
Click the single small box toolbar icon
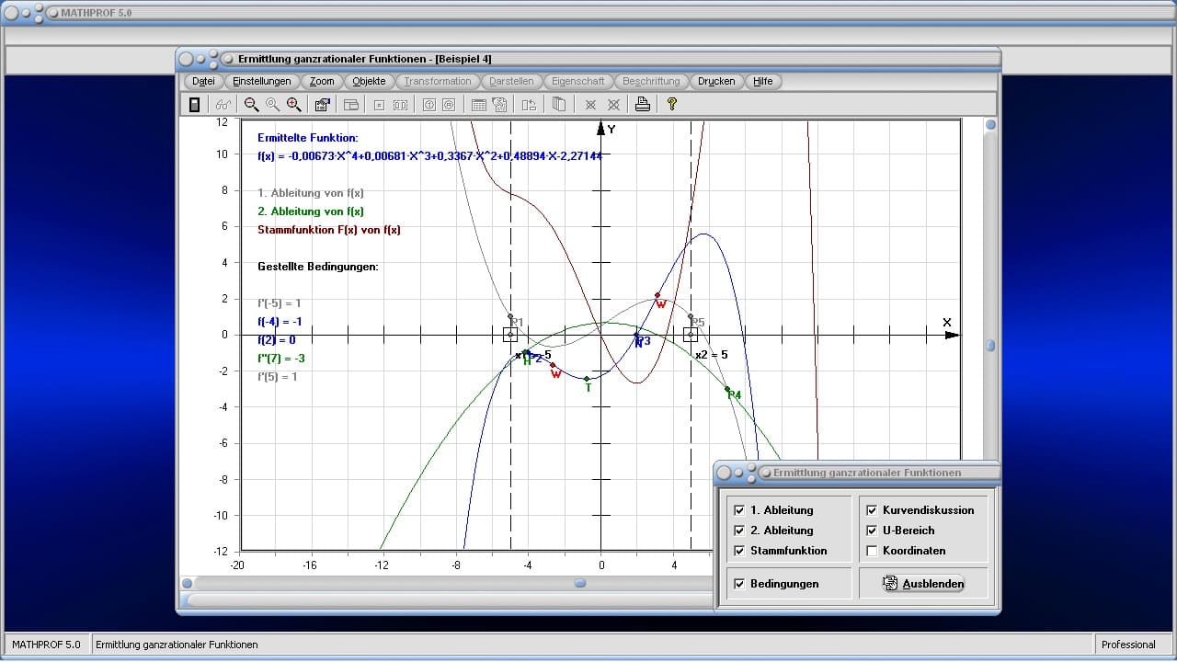pyautogui.click(x=378, y=105)
